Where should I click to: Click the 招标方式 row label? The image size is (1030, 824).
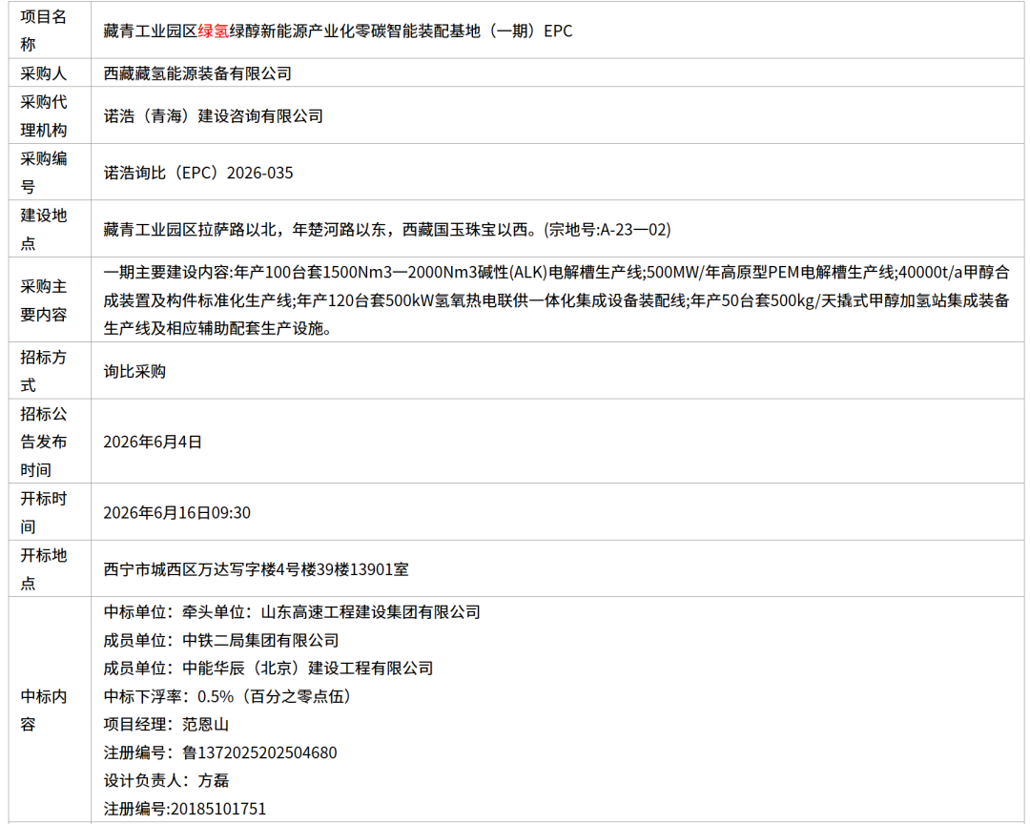coord(43,371)
